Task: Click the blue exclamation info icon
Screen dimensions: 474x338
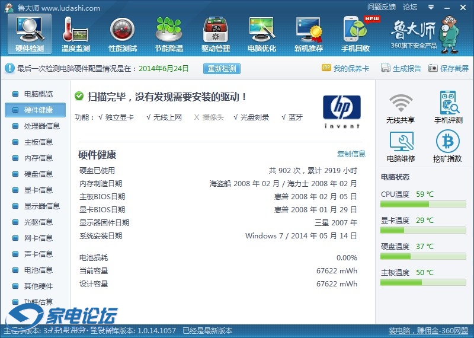Action: [x=9, y=68]
